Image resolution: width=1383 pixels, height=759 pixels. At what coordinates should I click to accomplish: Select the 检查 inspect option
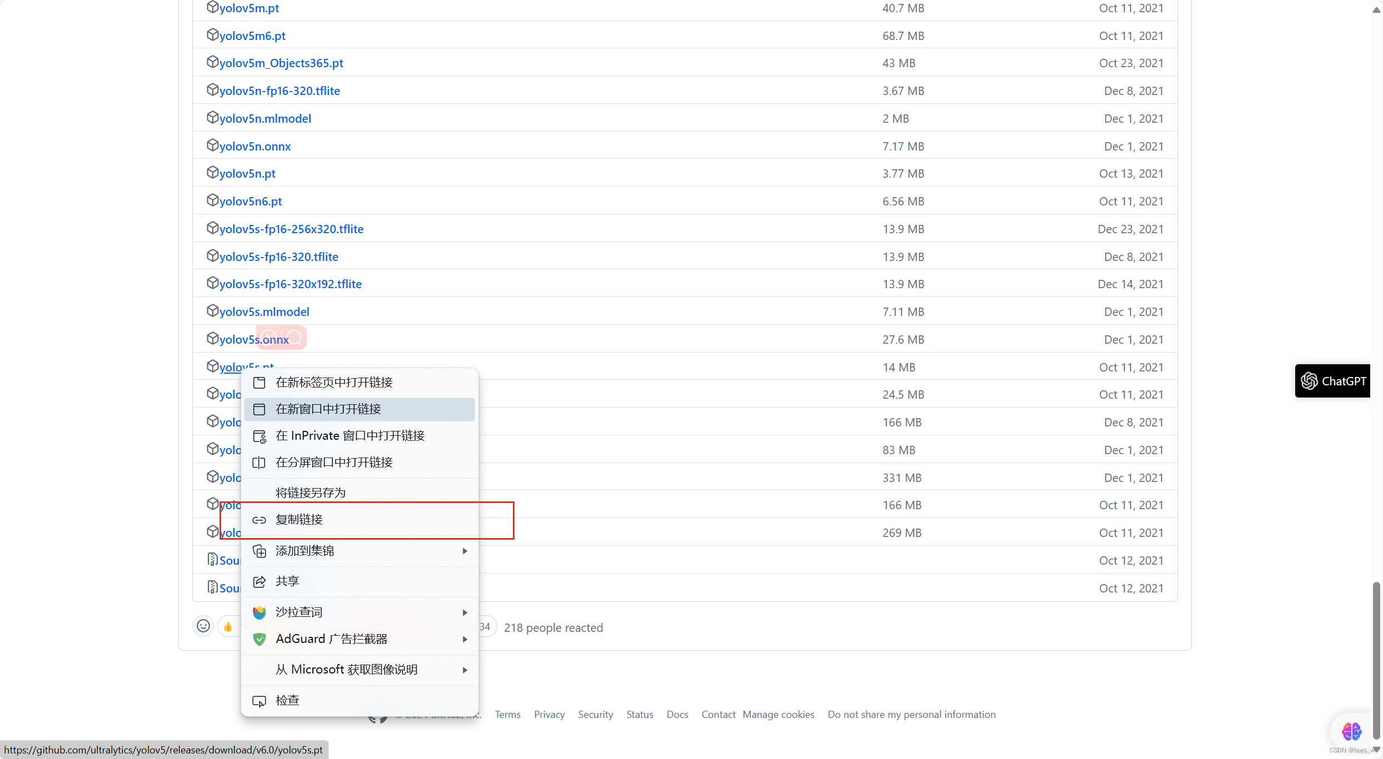tap(287, 700)
